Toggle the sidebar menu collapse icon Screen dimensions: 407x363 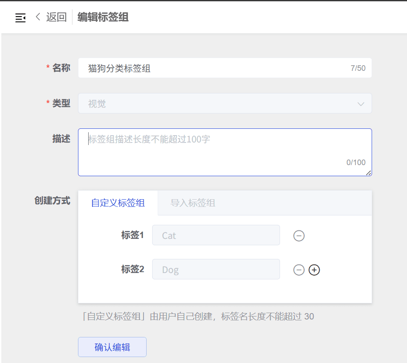[x=20, y=17]
